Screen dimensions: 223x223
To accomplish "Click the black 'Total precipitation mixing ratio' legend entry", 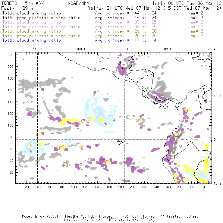I will point(41,18).
